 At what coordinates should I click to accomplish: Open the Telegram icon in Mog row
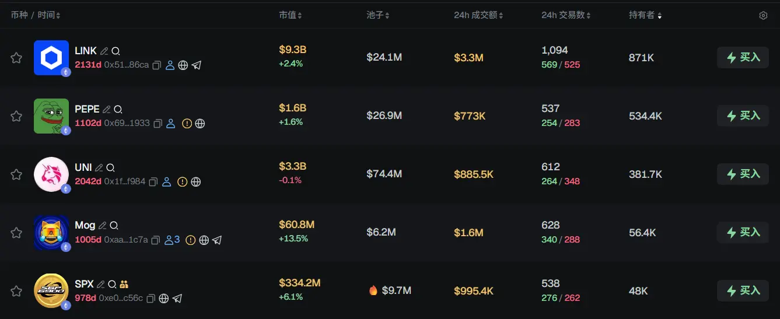[217, 240]
